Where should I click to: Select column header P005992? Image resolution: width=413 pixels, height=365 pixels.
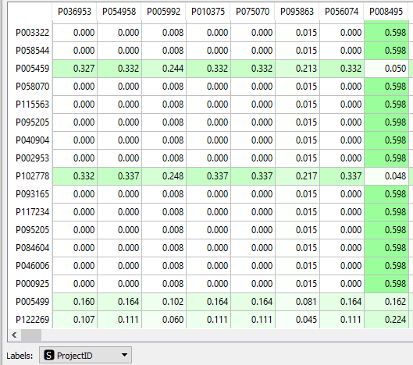click(x=164, y=12)
